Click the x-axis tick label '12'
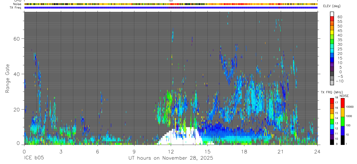The width and height of the screenshot is (357, 164). tap(171, 152)
